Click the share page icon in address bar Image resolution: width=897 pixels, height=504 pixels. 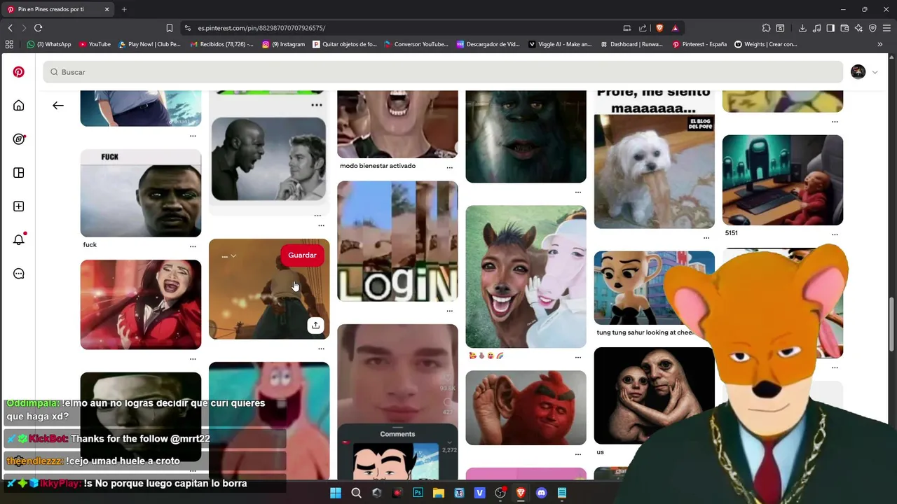click(x=643, y=28)
